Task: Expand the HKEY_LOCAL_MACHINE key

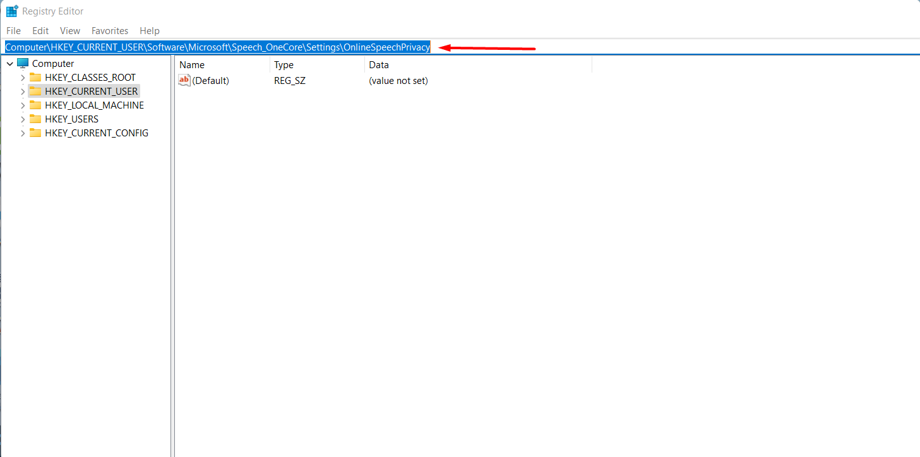Action: click(x=23, y=105)
